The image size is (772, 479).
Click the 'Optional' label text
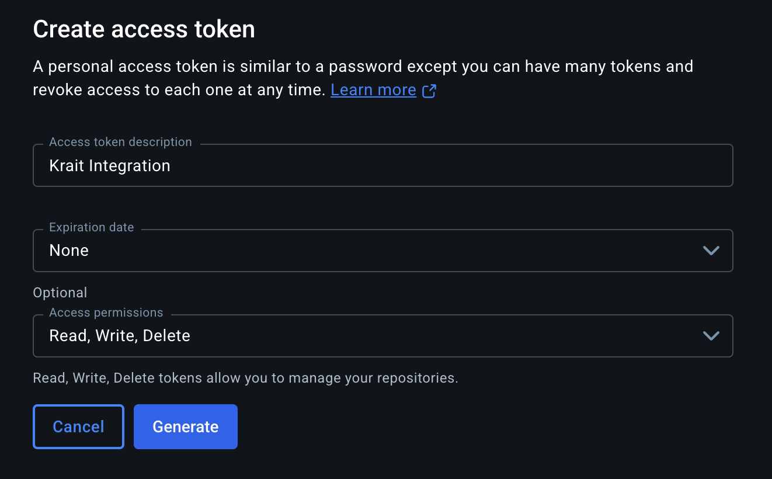[60, 293]
